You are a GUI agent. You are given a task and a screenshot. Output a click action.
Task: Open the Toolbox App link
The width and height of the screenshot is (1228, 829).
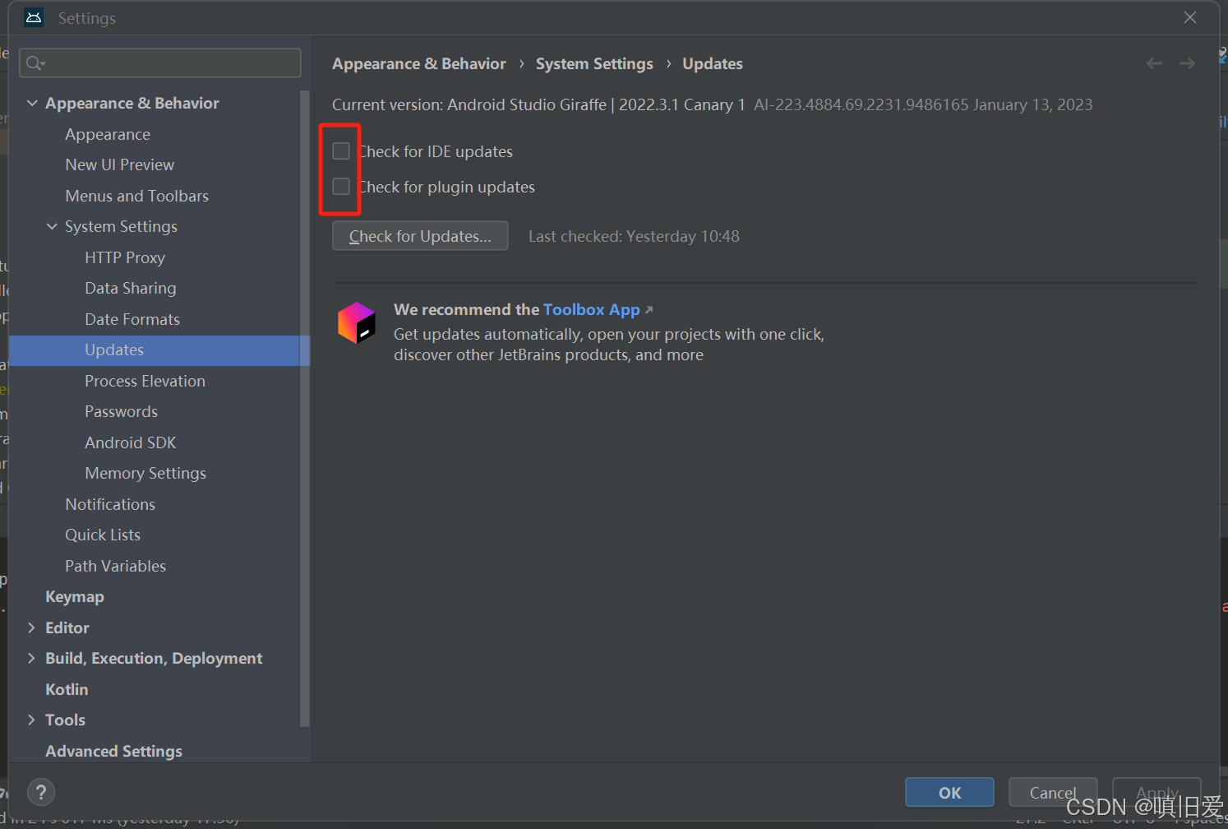click(591, 309)
